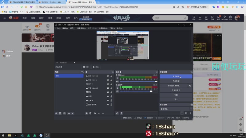The image size is (246, 138).
Task: Click the 启动虚拟摄像机 button
Action: 174,86
